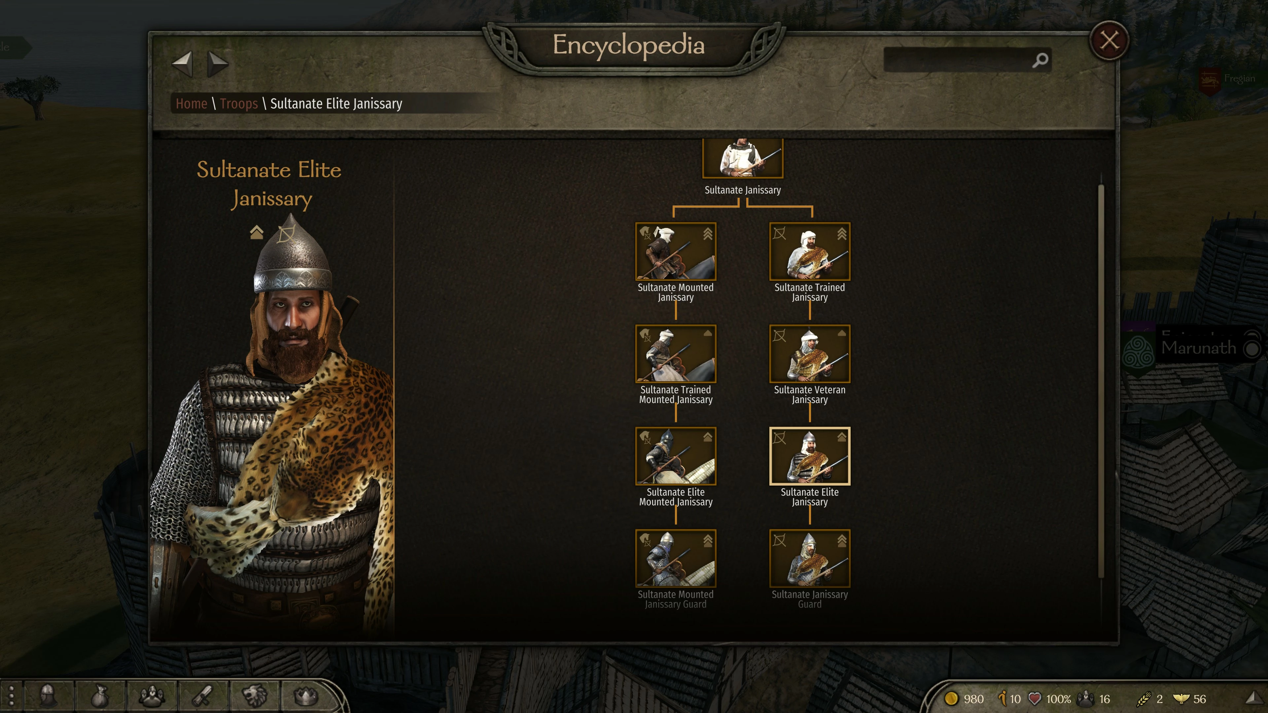Go forward with the right arrow
1268x713 pixels.
pos(218,64)
